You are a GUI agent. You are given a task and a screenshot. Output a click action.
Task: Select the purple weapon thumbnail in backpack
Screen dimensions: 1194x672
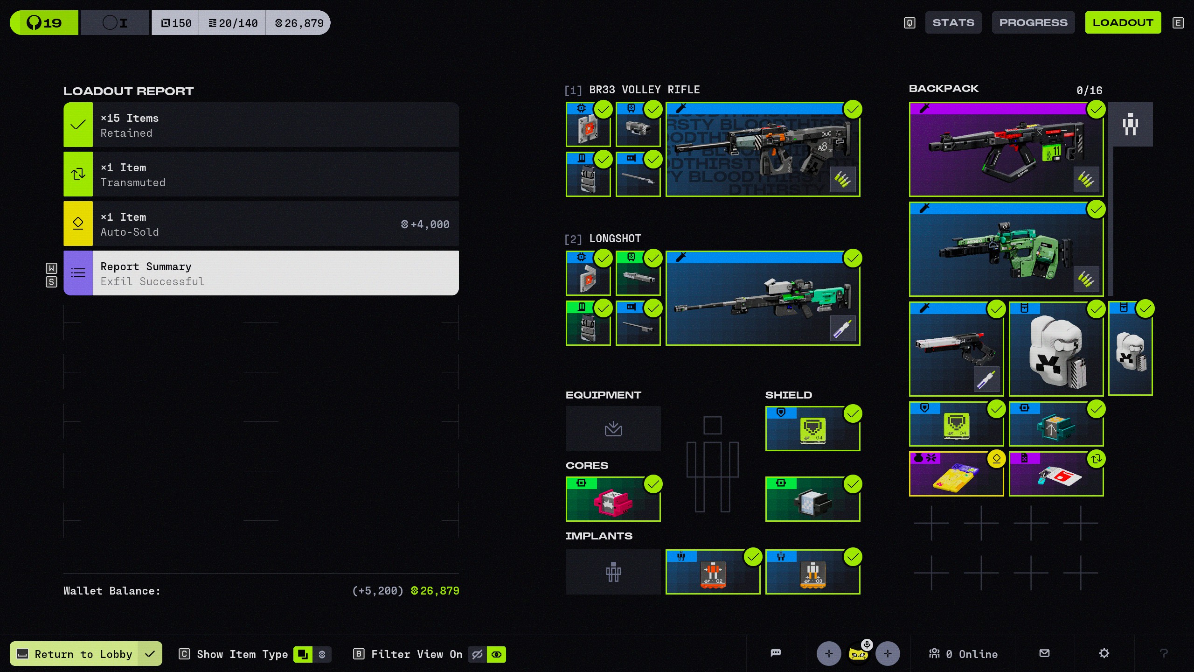pos(1006,149)
